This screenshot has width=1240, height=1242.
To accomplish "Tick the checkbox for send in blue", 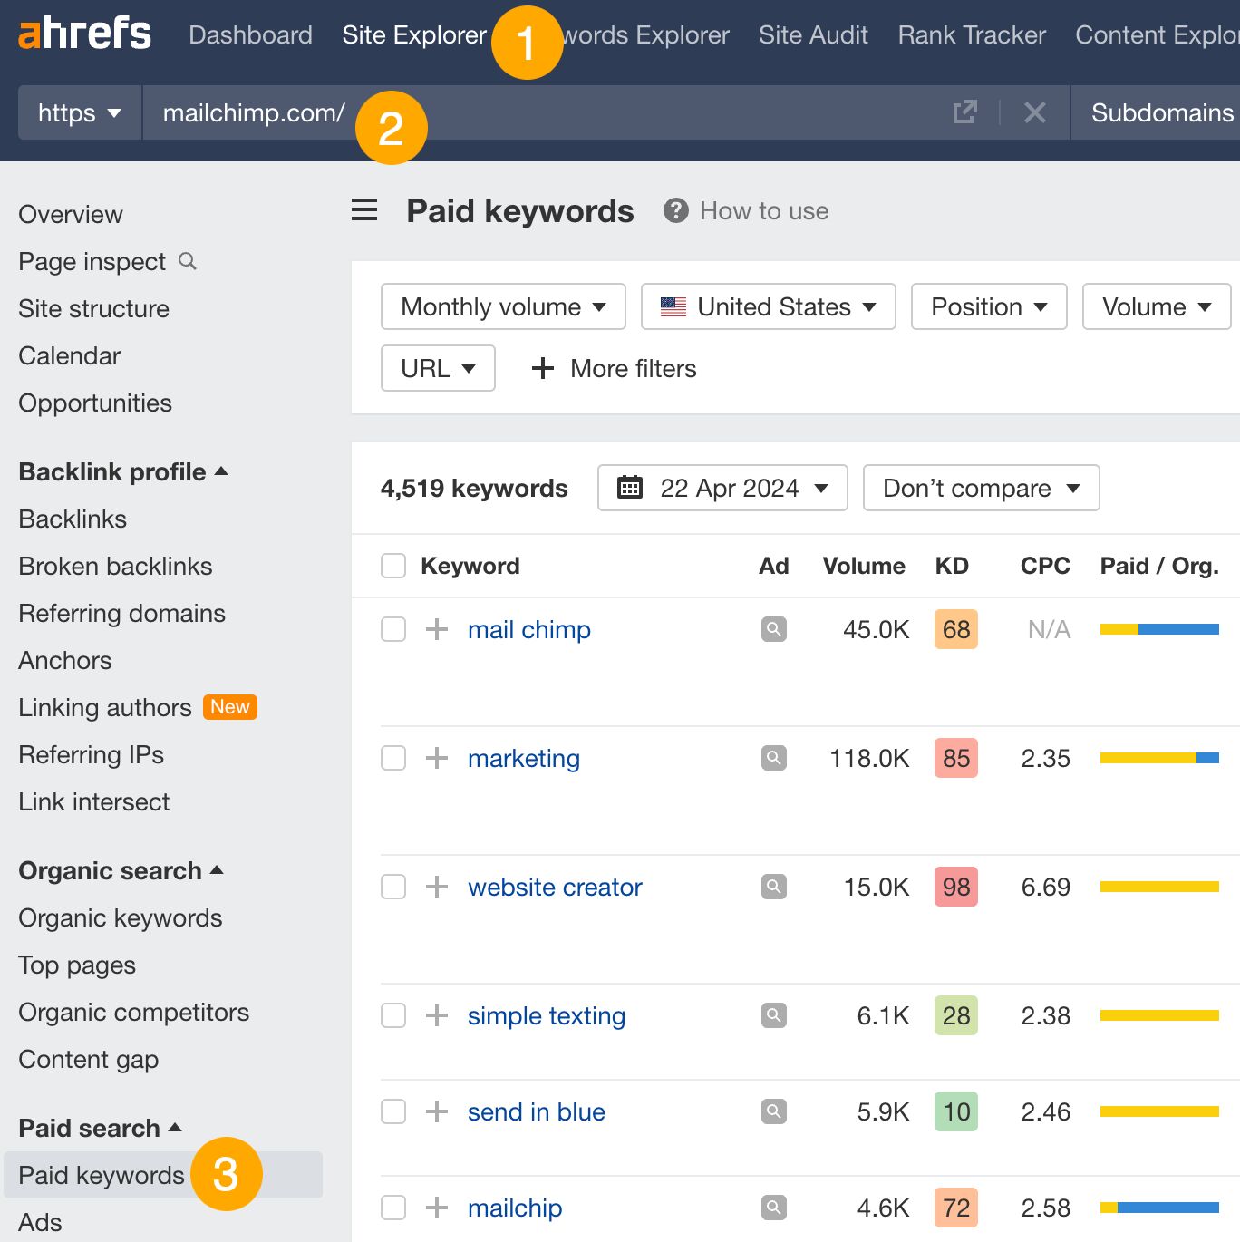I will pos(392,1111).
